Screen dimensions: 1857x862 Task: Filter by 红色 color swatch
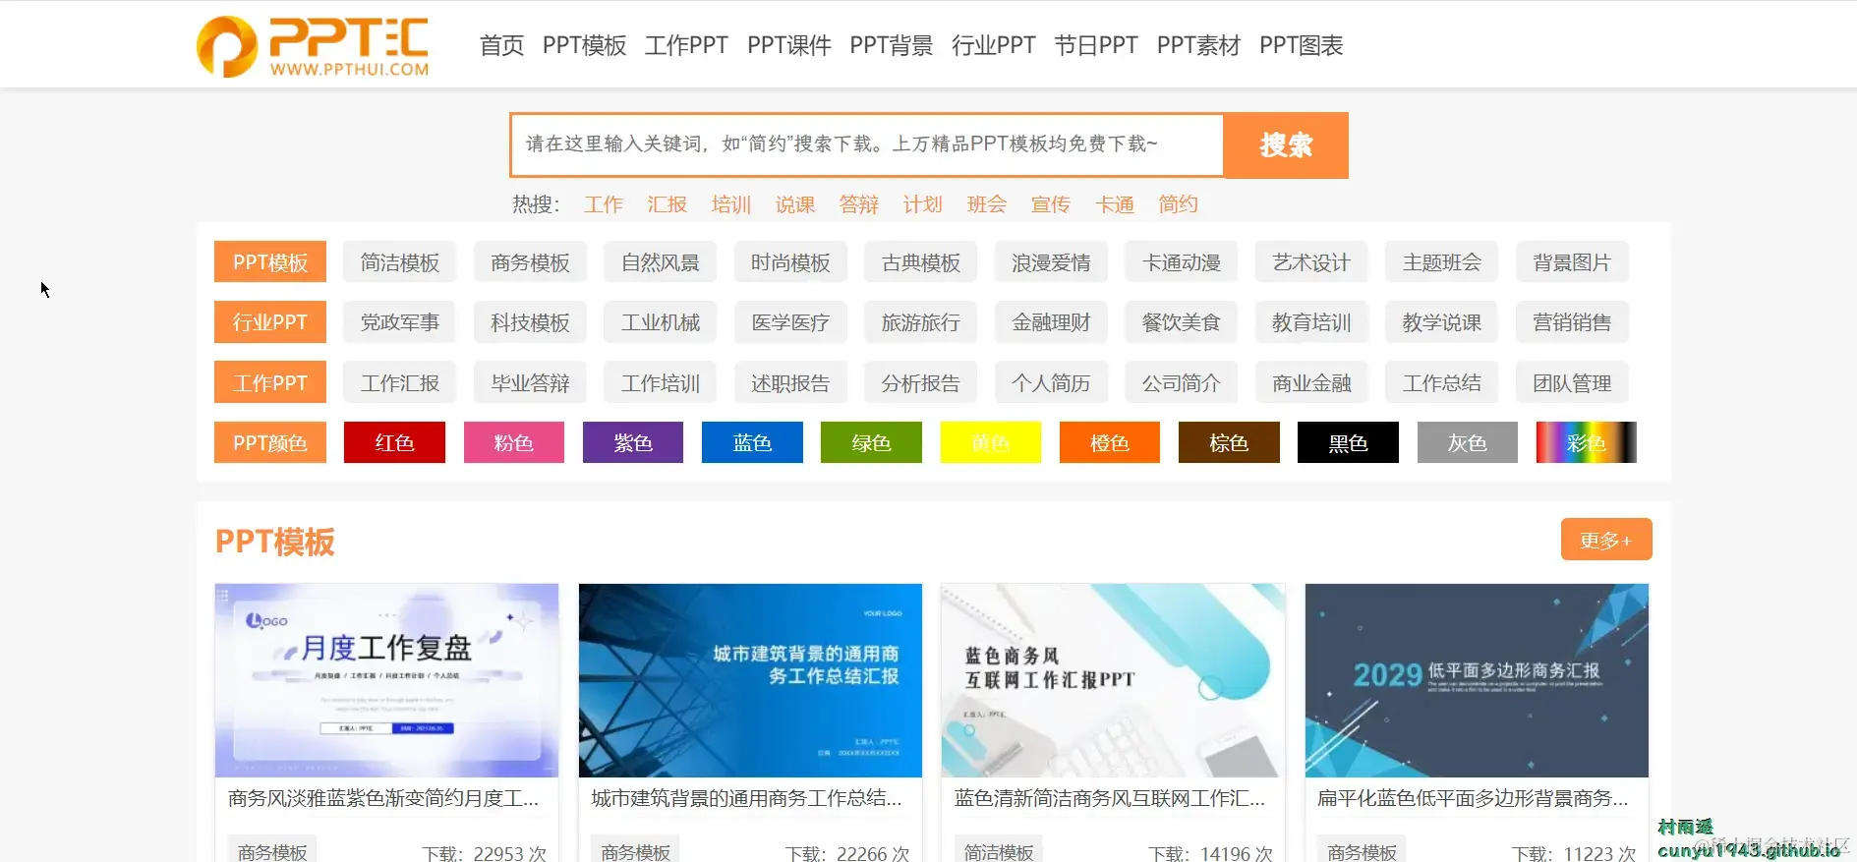(x=394, y=442)
